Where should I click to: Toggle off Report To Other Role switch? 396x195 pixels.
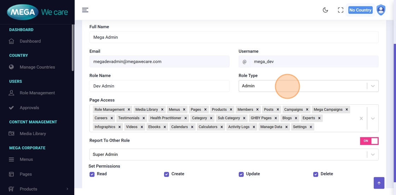[369, 141]
